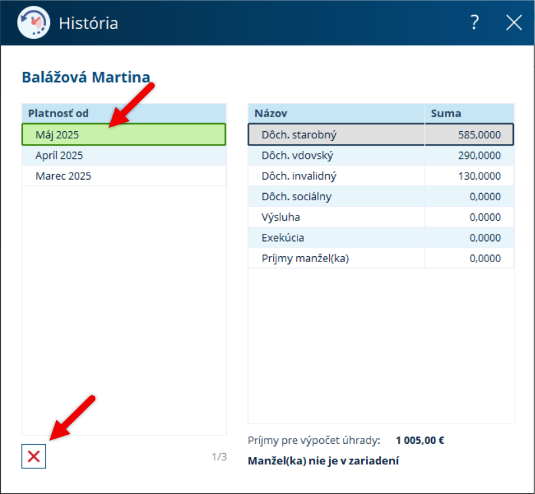Viewport: 535px width, 494px height.
Task: Open help via the question mark icon
Action: click(474, 22)
